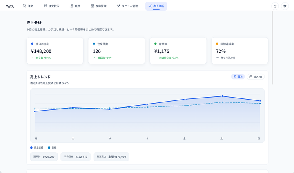Click the receipt icon beside 履歴
The height and width of the screenshot is (173, 294).
click(71, 6)
